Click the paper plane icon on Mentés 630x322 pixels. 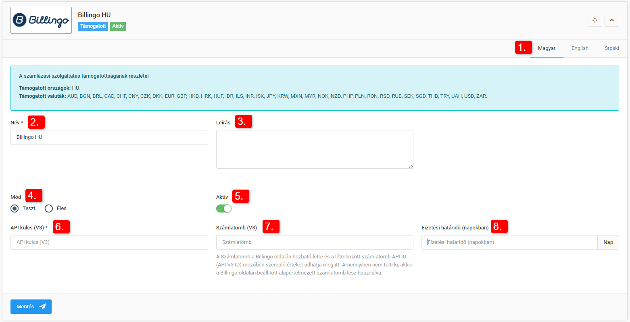click(43, 307)
